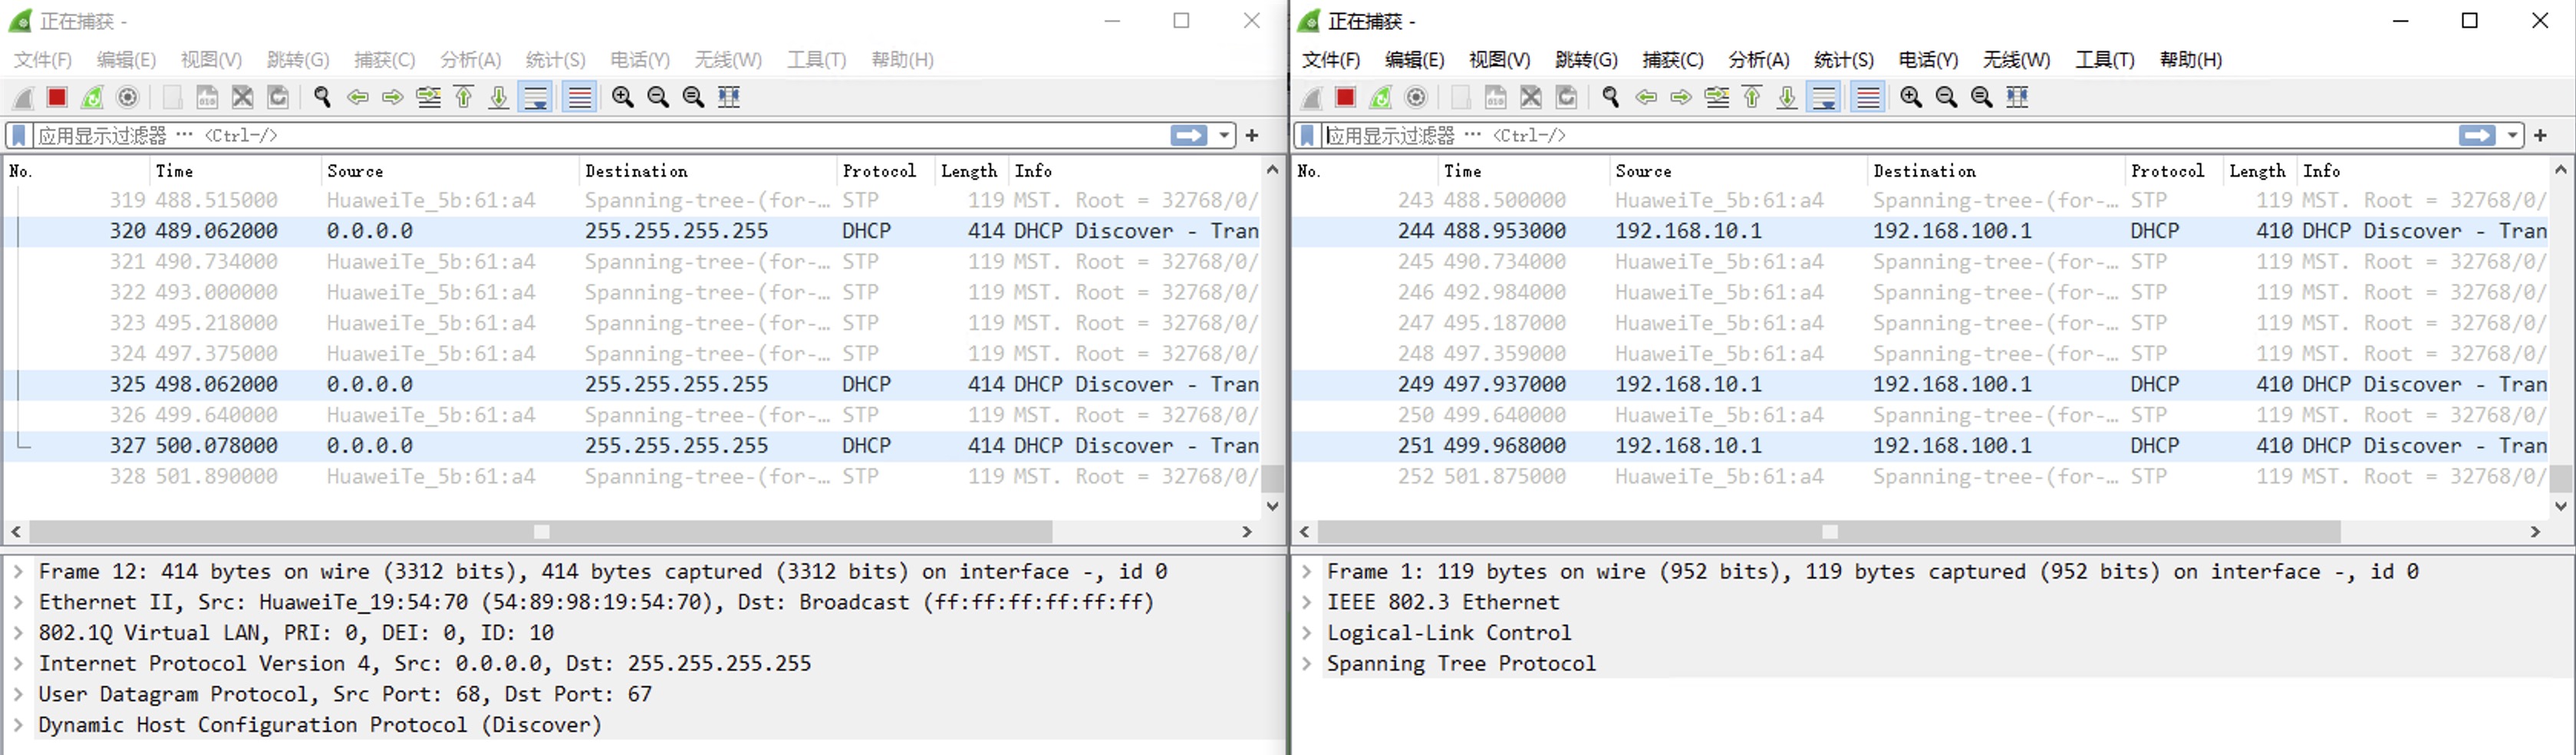
Task: Toggle packet colorization in left window
Action: pos(579,97)
